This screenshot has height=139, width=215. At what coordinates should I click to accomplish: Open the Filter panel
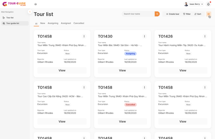187,14
